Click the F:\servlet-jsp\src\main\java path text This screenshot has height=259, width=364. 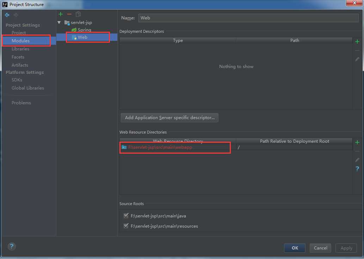pos(158,216)
